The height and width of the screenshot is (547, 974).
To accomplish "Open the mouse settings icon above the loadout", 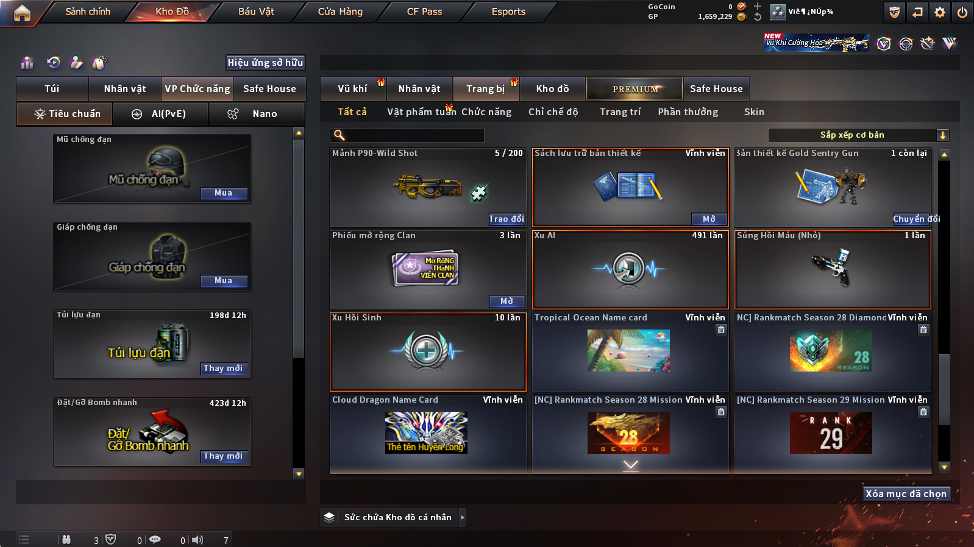I will click(x=99, y=62).
